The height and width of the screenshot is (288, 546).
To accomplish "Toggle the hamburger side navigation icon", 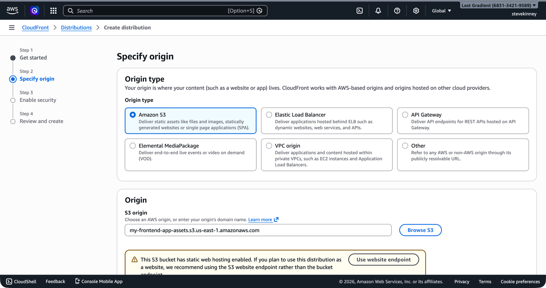I will point(12,28).
